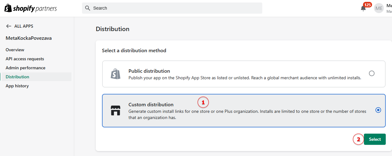Viewport: 392px width, 156px height.
Task: Open Overview in the sidebar
Action: click(x=15, y=50)
